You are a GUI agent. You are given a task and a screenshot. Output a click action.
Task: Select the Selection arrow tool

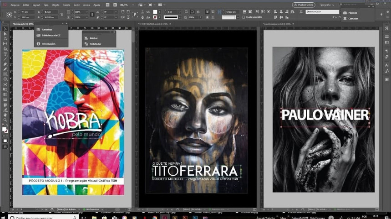coord(5,29)
